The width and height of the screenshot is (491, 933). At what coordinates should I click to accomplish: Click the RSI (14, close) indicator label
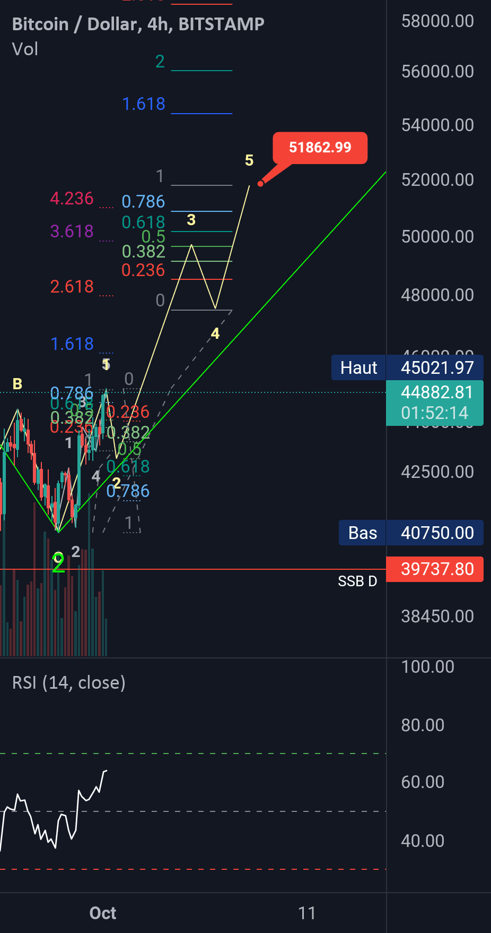point(68,682)
